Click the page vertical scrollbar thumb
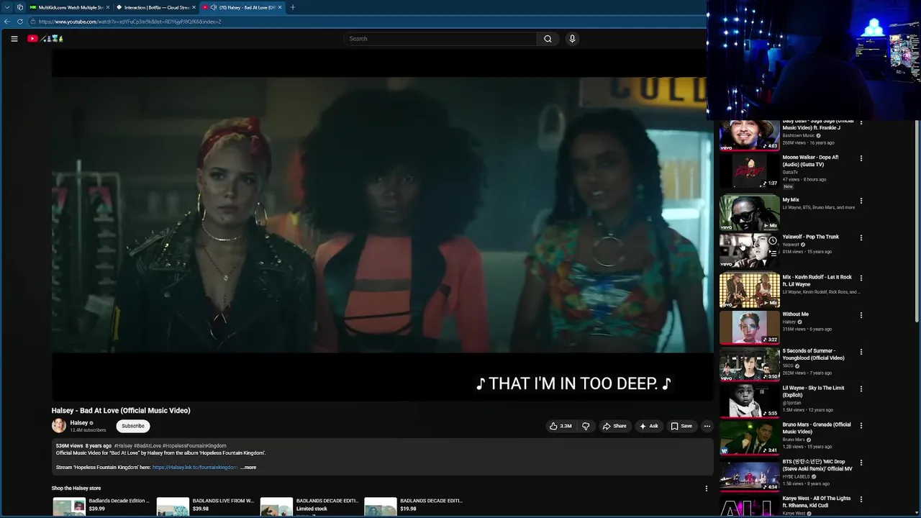 tap(917, 219)
